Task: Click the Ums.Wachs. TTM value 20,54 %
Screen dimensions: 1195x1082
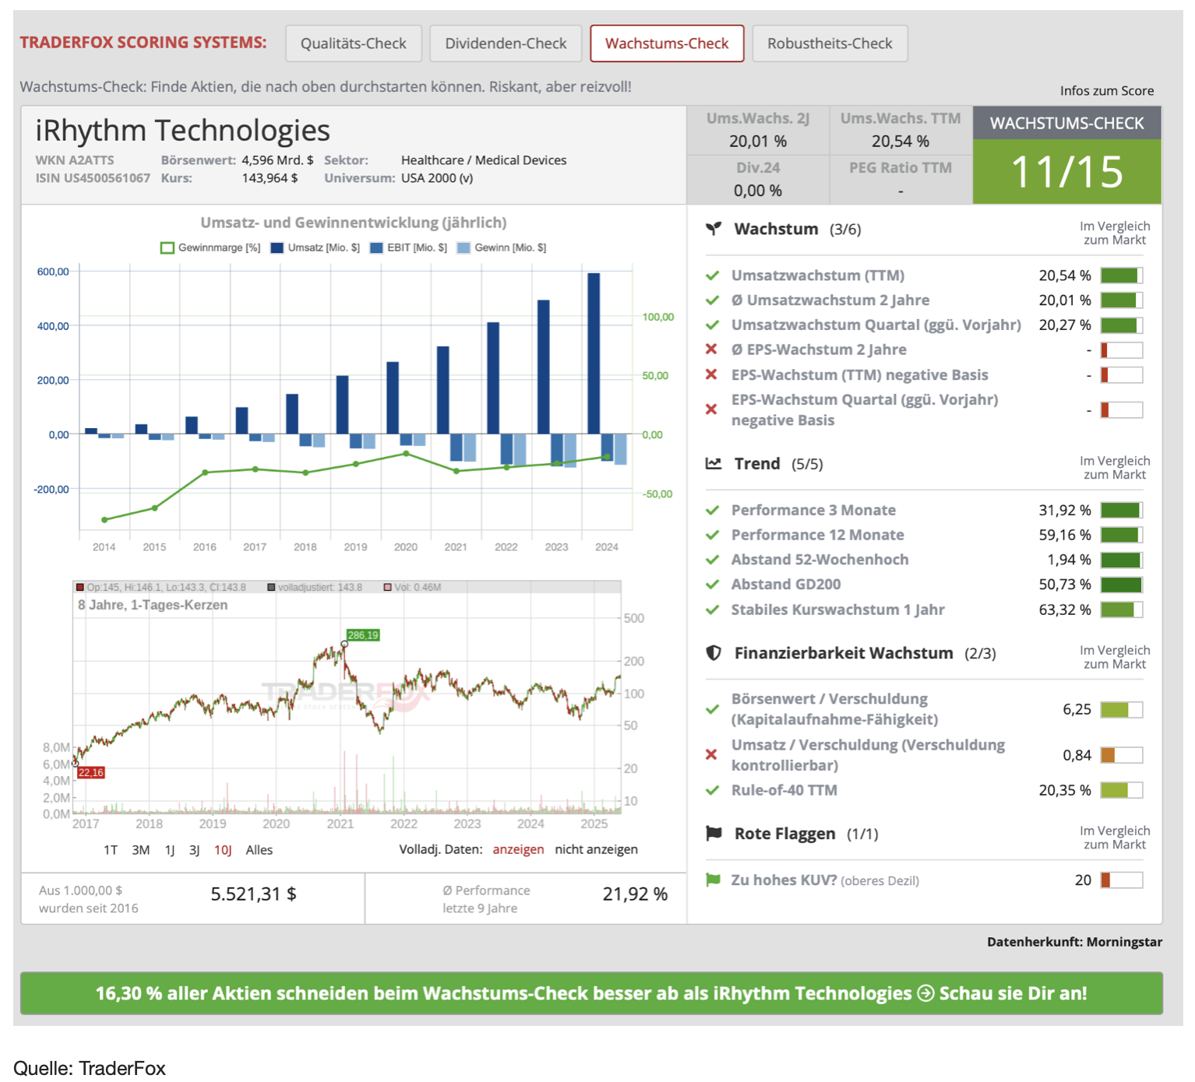Action: pos(901,141)
